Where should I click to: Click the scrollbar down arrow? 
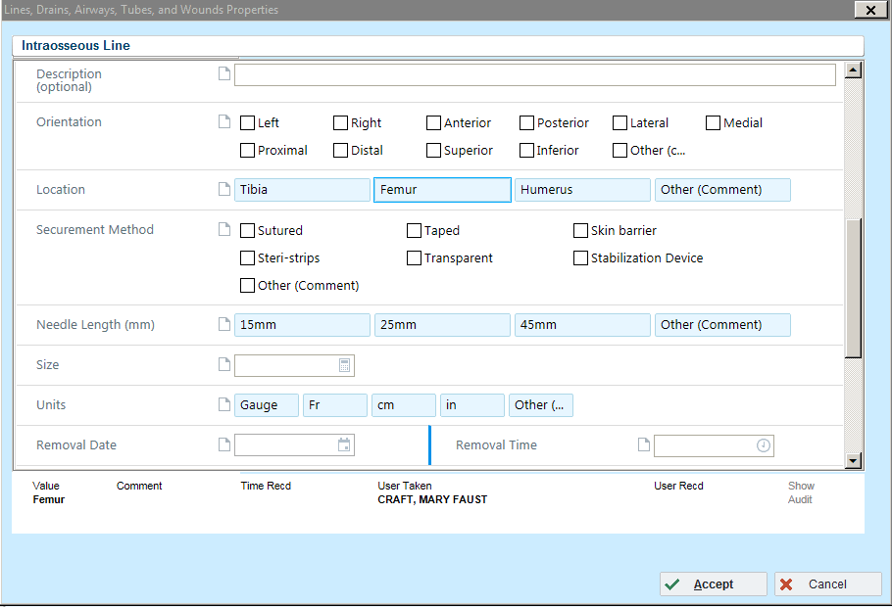pos(853,460)
